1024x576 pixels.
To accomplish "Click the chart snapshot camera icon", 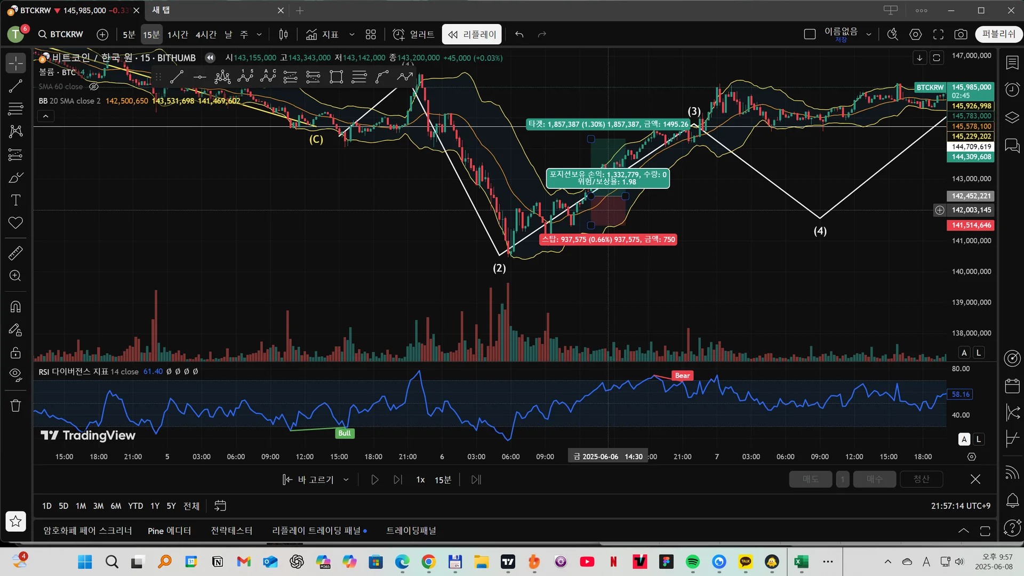I will [x=961, y=35].
